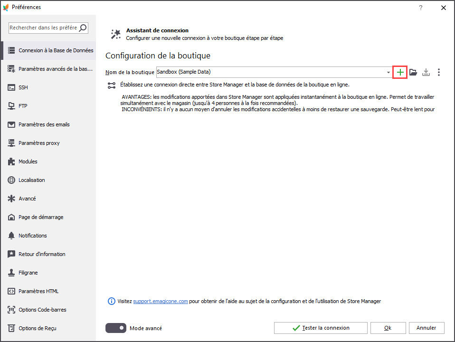Open Paramètres des emails
This screenshot has height=342, width=455.
click(48, 124)
